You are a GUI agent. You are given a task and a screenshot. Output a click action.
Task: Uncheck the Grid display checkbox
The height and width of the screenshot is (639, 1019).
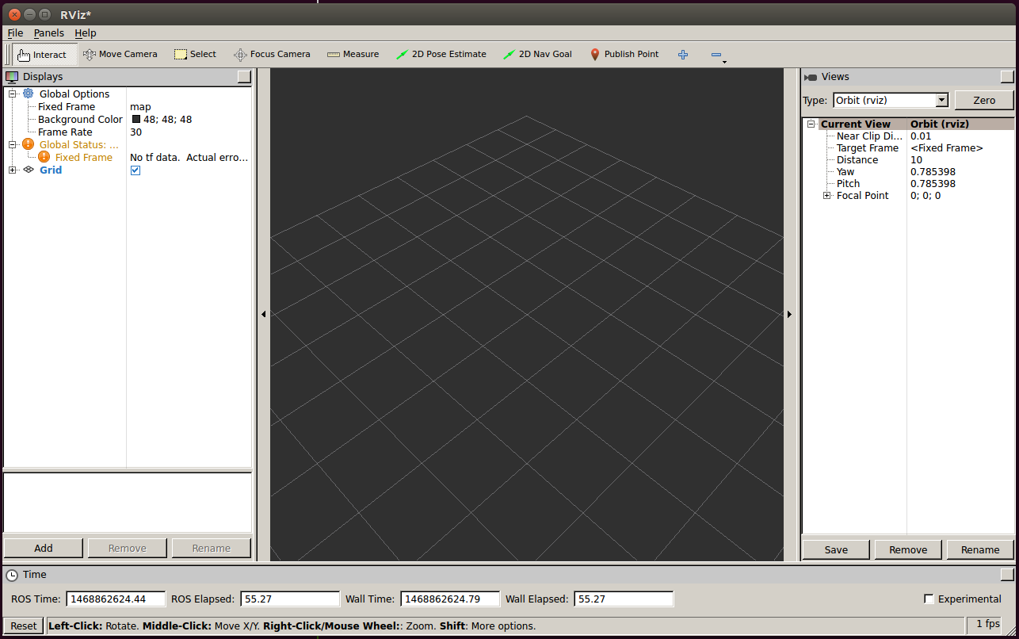135,170
